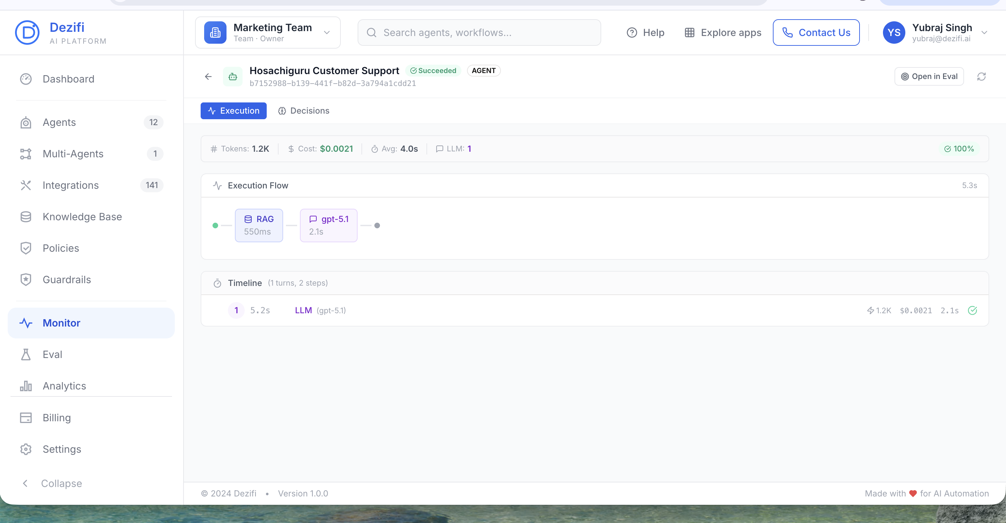Click the Timeline stopwatch icon
The height and width of the screenshot is (523, 1006).
tap(217, 283)
